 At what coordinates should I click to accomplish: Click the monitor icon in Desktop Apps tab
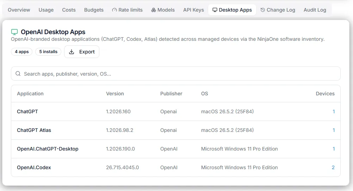pyautogui.click(x=215, y=10)
